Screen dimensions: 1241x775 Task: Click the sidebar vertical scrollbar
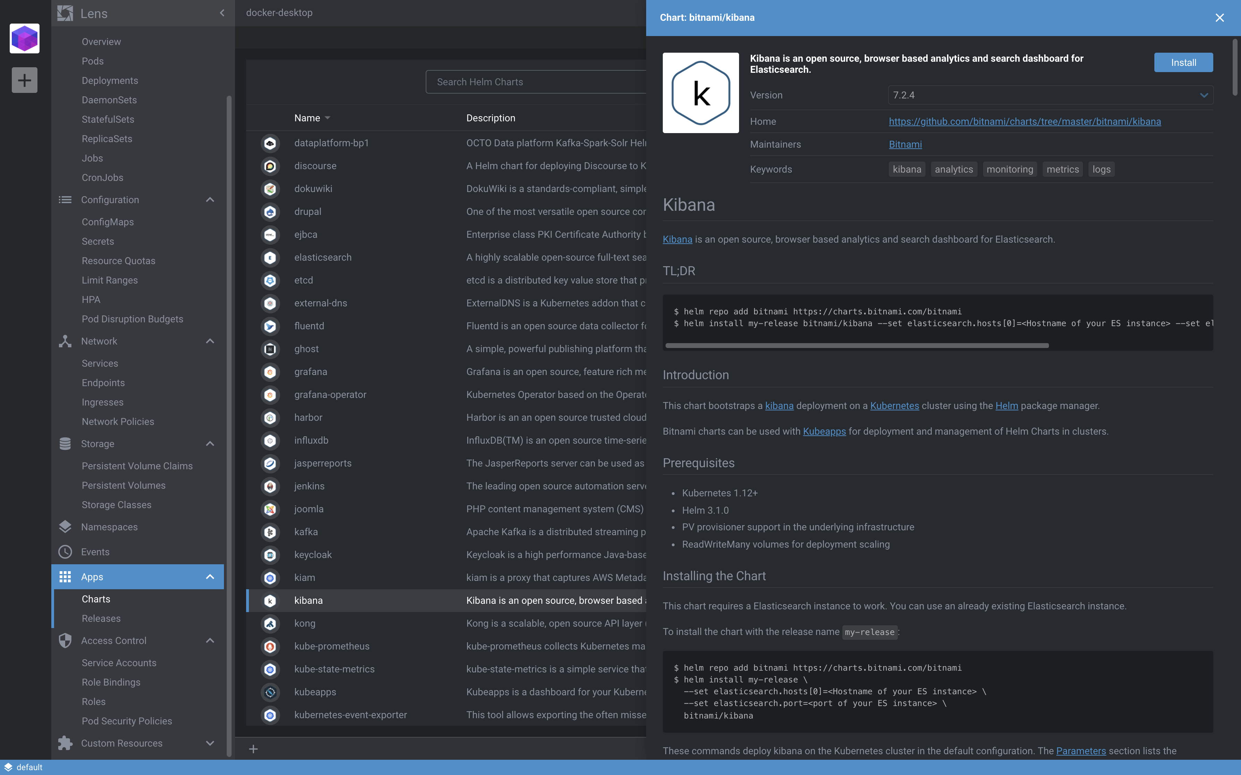pyautogui.click(x=229, y=425)
